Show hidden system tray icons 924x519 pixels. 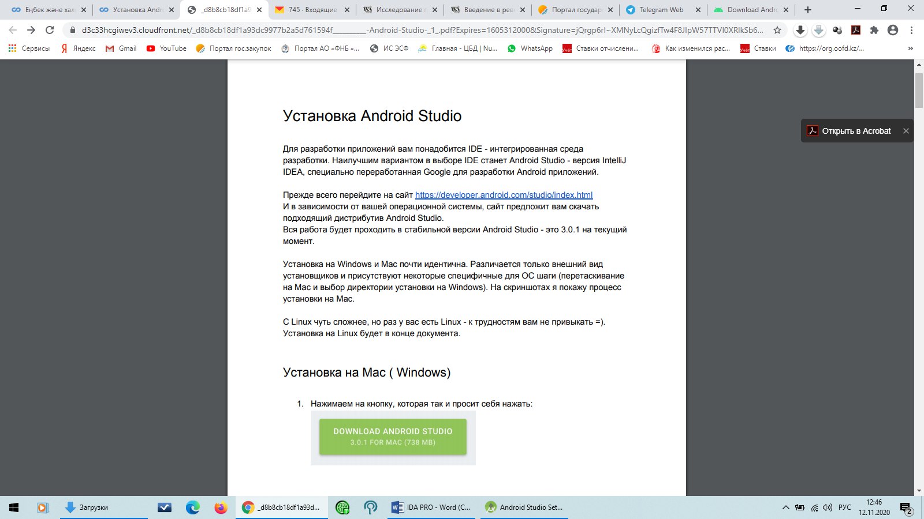coord(785,507)
